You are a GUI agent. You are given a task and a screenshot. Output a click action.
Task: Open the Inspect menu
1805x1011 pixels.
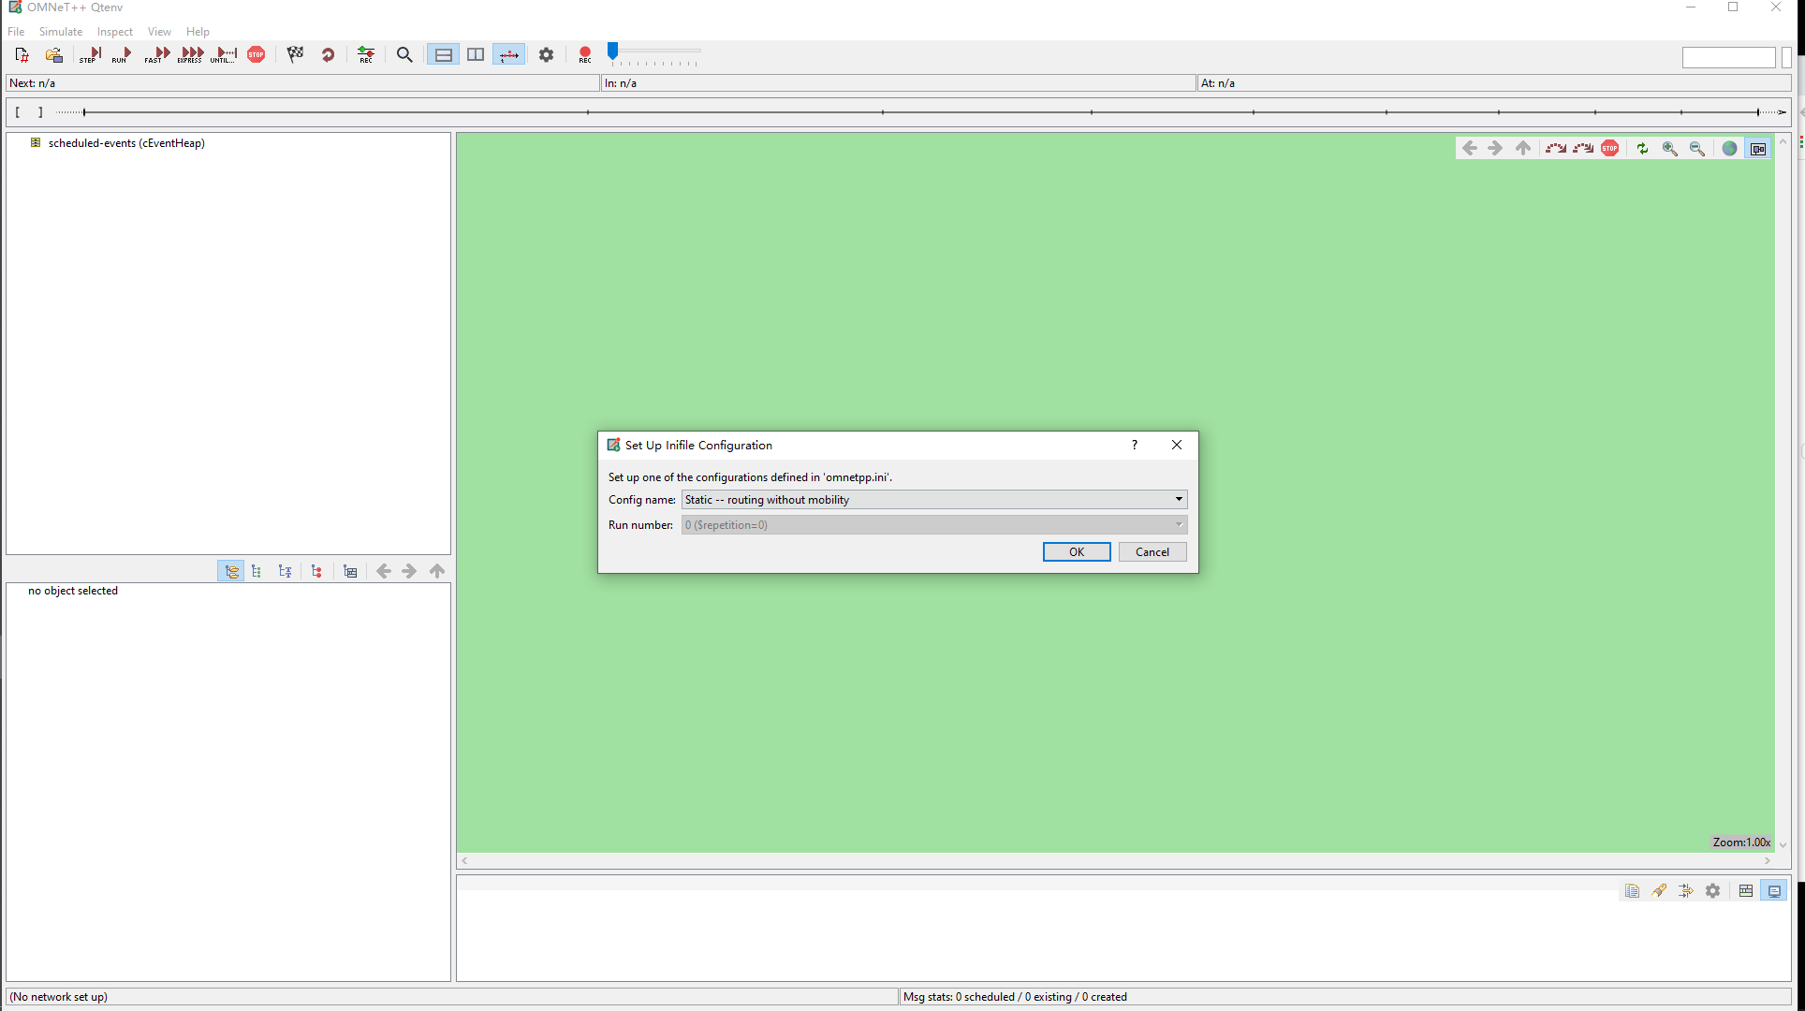coord(114,31)
